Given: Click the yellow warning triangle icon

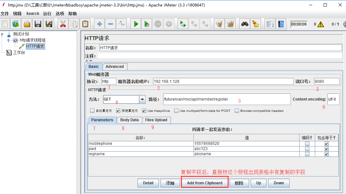Looking at the screenshot, I should point(321,24).
